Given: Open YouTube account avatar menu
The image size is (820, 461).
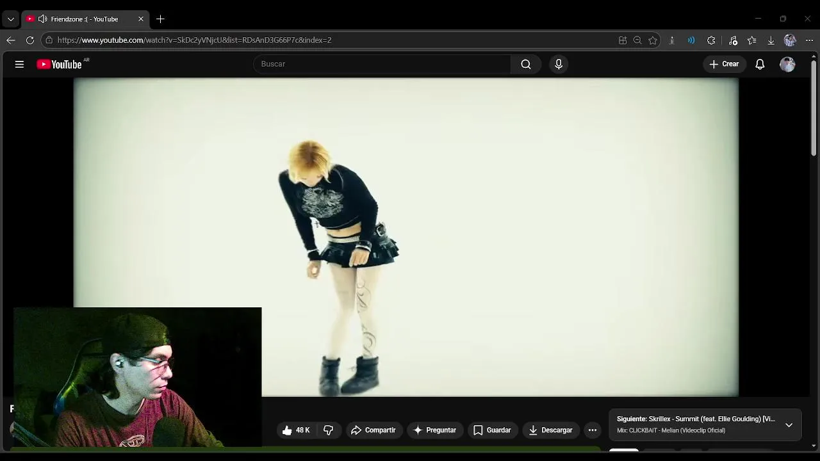Looking at the screenshot, I should tap(787, 64).
